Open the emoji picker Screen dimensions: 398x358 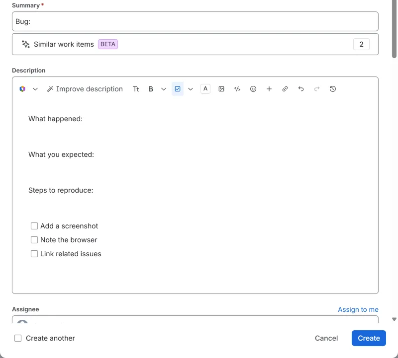coord(253,89)
